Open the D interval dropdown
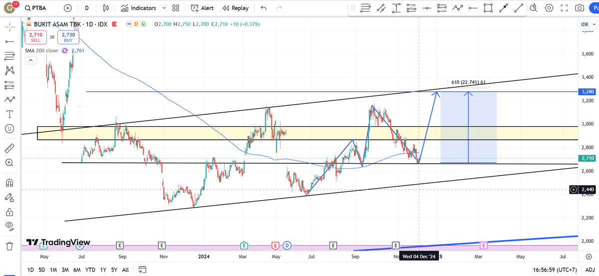The width and height of the screenshot is (599, 276). point(87,8)
